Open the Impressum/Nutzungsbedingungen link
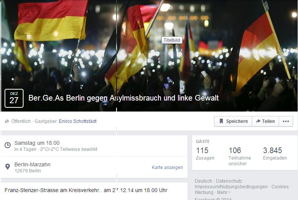The image size is (298, 200). tap(231, 186)
